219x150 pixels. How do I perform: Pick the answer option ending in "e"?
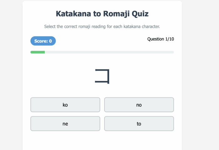(65, 124)
